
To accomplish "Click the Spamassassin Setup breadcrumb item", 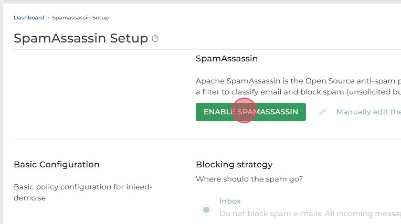I will click(x=80, y=18).
